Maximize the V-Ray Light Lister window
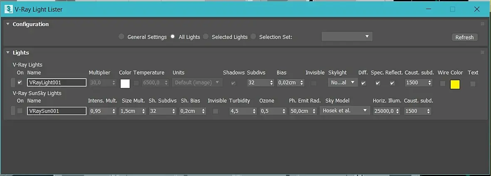Screen dimensions: 491x176 [452, 10]
